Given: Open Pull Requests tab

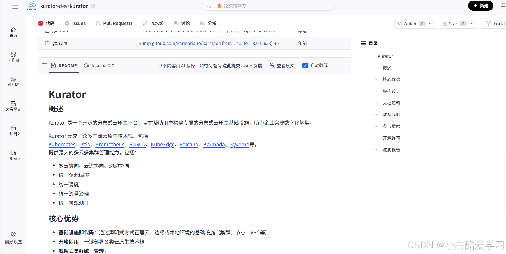Looking at the screenshot, I should (114, 23).
